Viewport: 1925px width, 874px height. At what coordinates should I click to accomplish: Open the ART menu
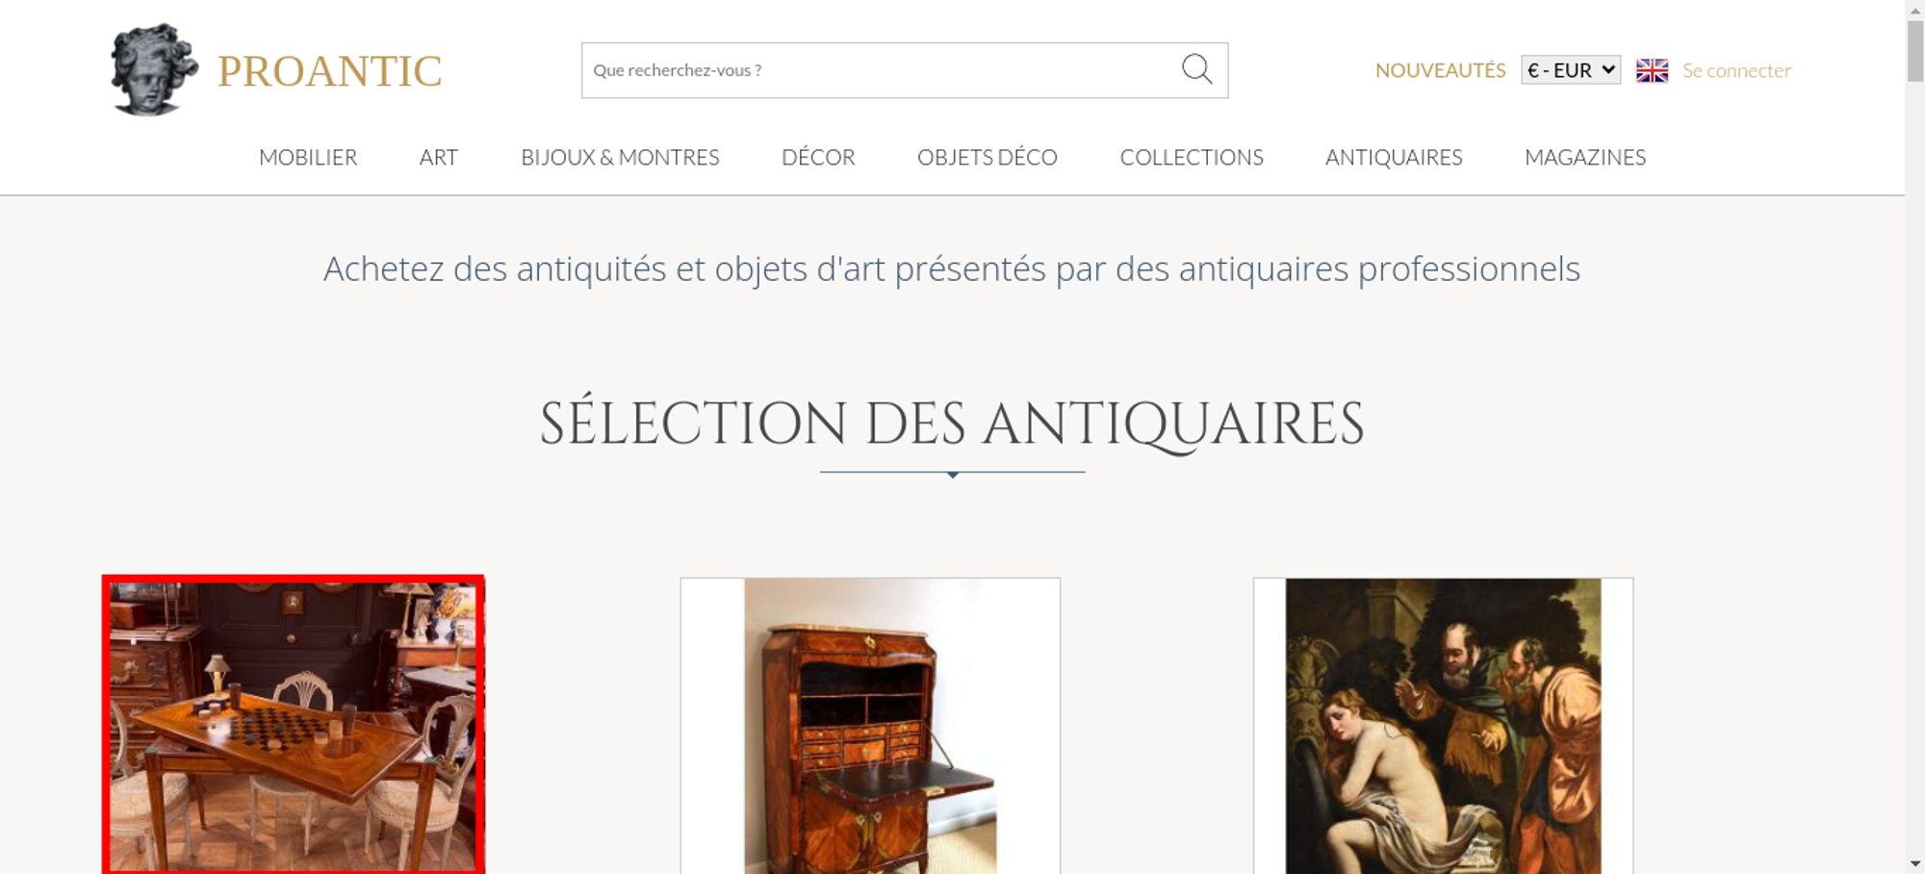tap(439, 157)
